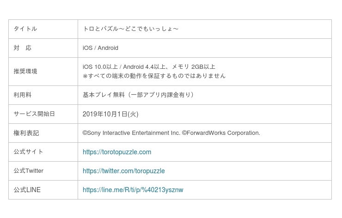Click the iOS / Android platform text
Screen dimensions: 342x218
click(x=100, y=48)
